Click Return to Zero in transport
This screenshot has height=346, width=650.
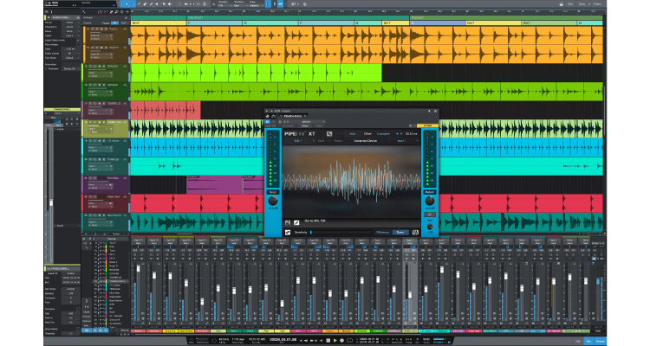click(x=321, y=340)
